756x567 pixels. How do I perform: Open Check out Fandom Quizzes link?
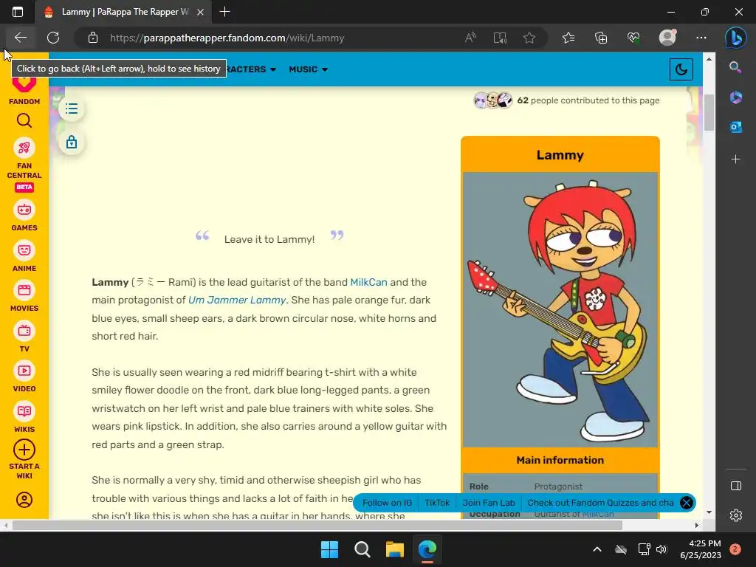600,503
